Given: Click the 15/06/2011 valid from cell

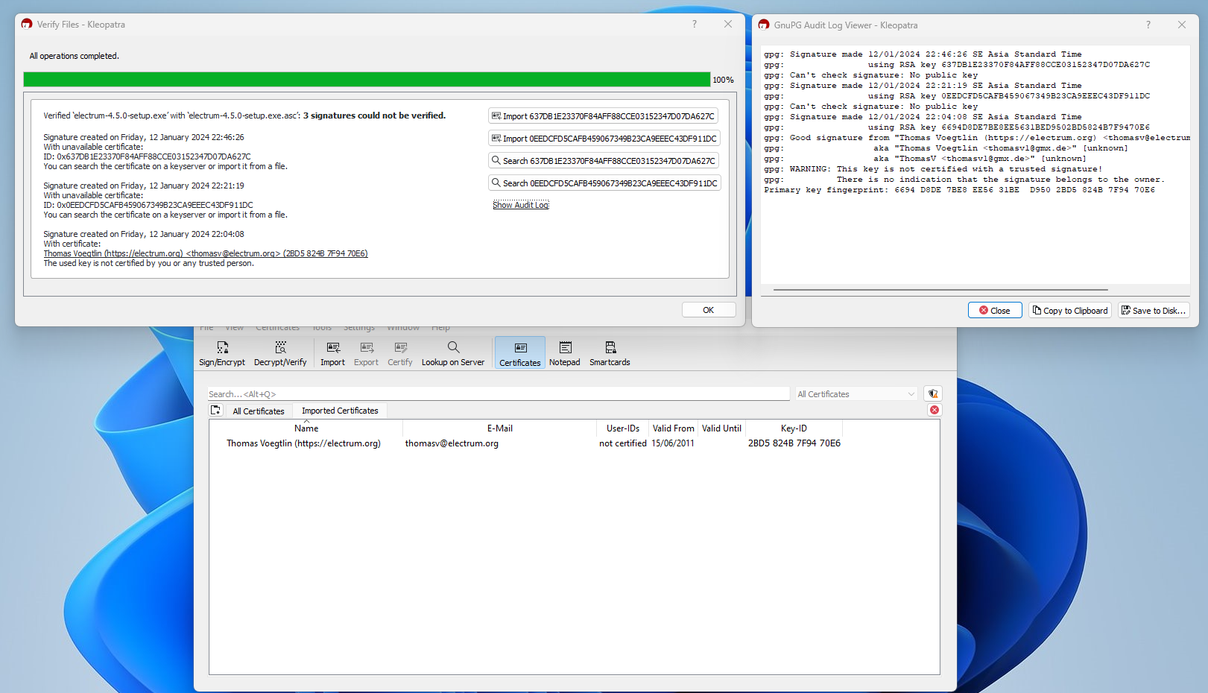Looking at the screenshot, I should click(x=673, y=443).
